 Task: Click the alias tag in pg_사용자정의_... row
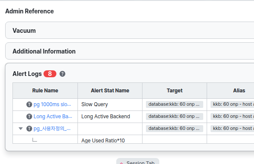(x=232, y=129)
